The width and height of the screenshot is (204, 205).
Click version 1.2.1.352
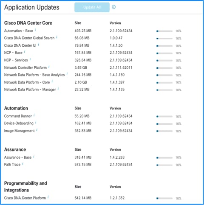coord(117,198)
